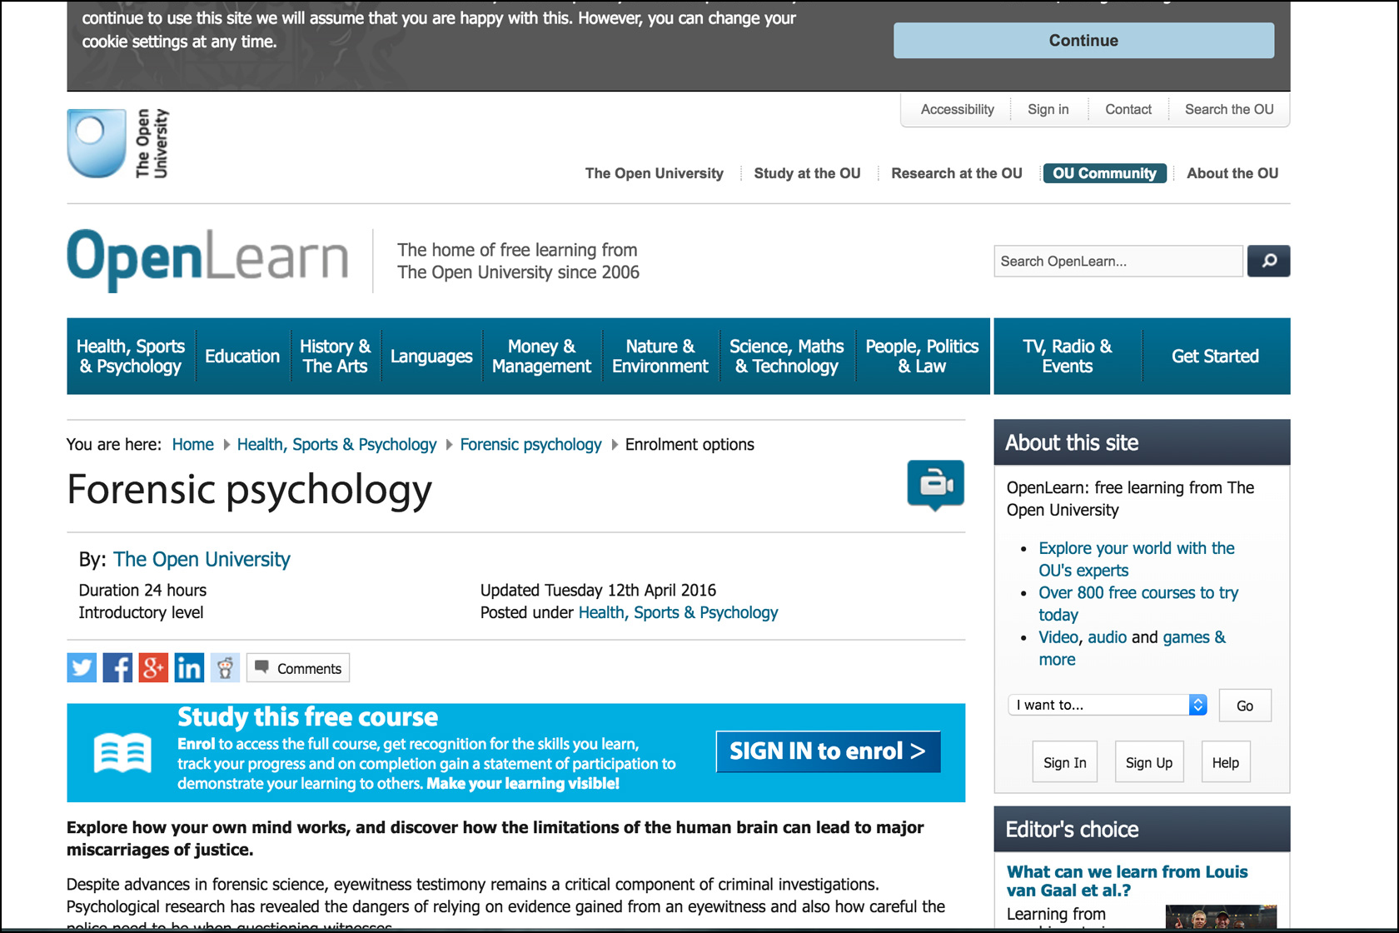Share the course on Reddit
Viewport: 1399px width, 933px height.
point(225,668)
